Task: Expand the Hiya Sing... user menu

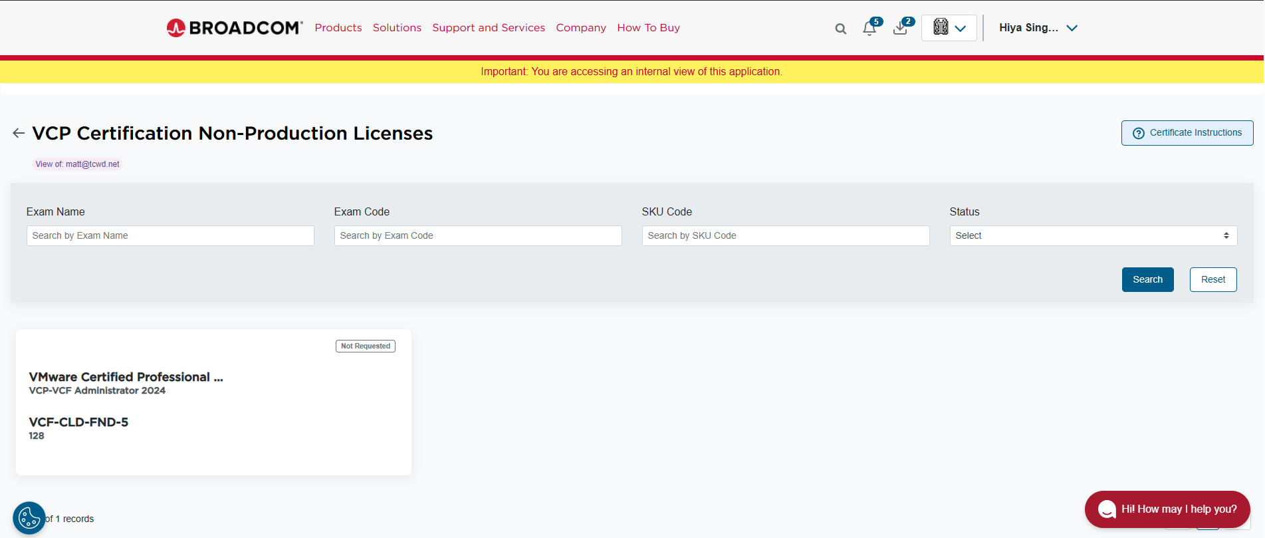Action: [1038, 28]
